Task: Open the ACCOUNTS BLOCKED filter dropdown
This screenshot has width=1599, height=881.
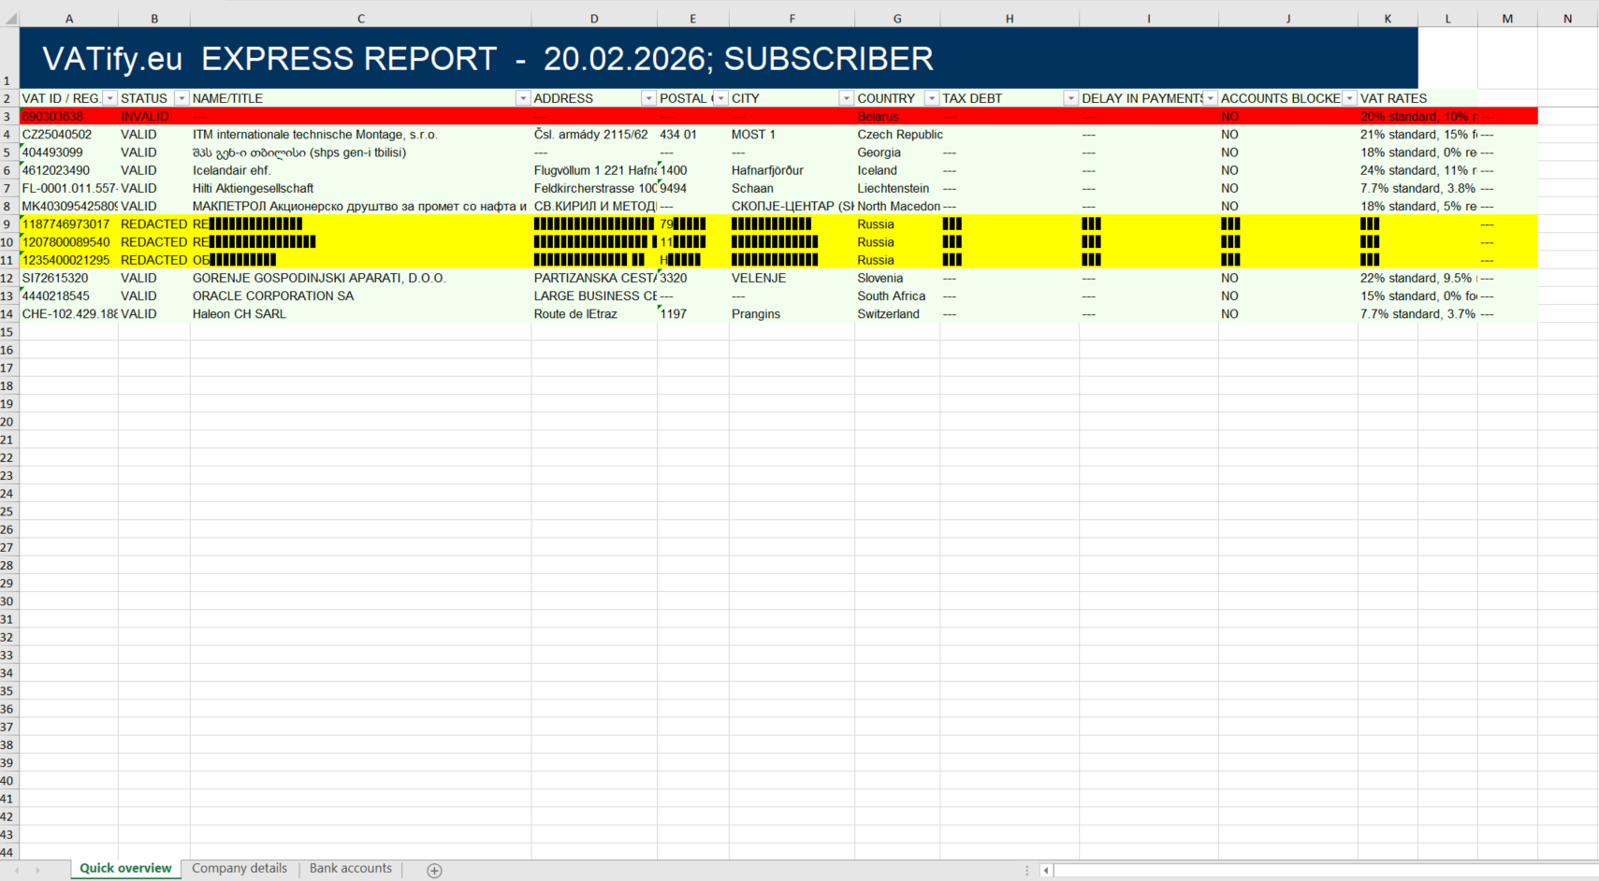Action: click(1349, 98)
